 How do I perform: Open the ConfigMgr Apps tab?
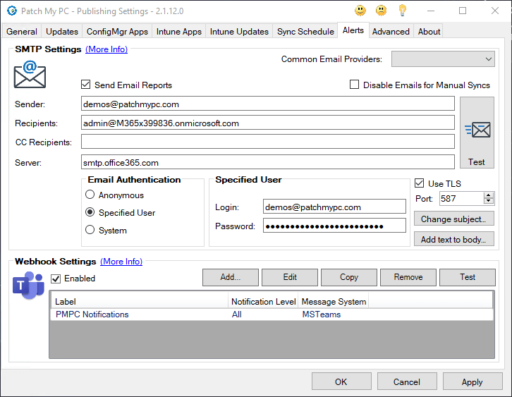(117, 31)
